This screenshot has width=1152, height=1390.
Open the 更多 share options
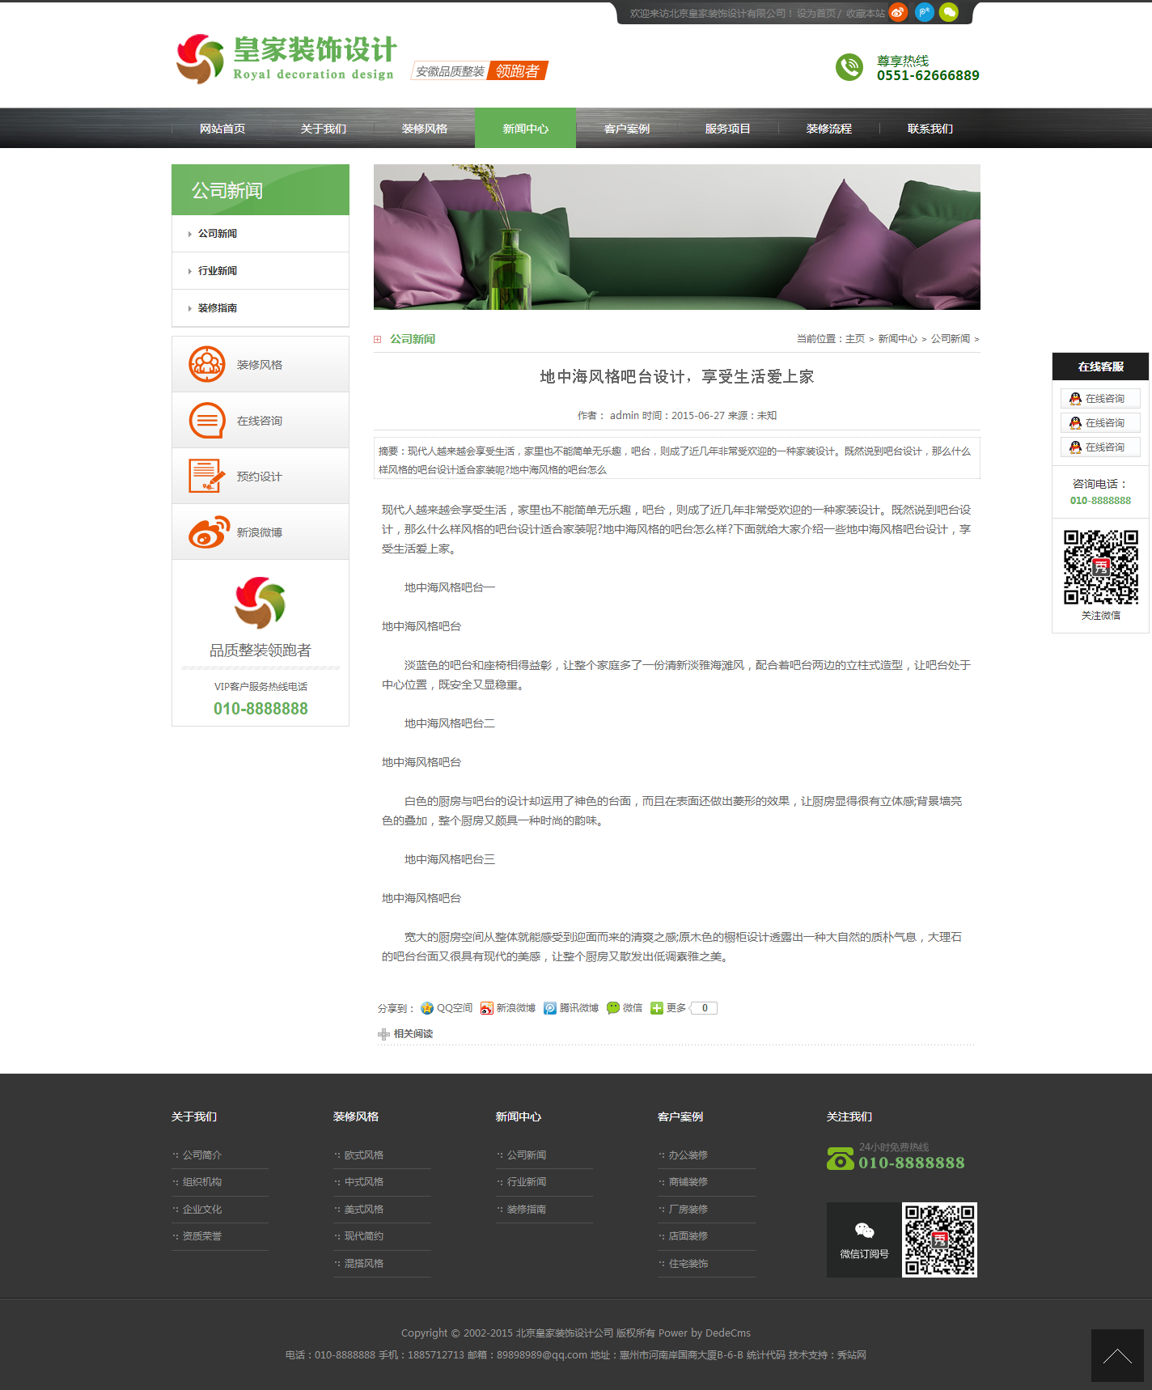pyautogui.click(x=668, y=1008)
